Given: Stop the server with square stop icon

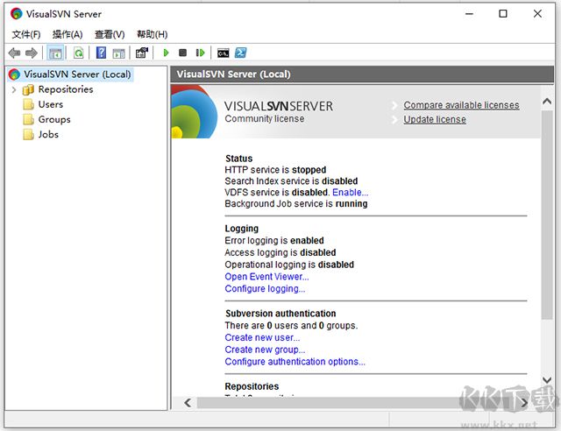Looking at the screenshot, I should pyautogui.click(x=182, y=53).
